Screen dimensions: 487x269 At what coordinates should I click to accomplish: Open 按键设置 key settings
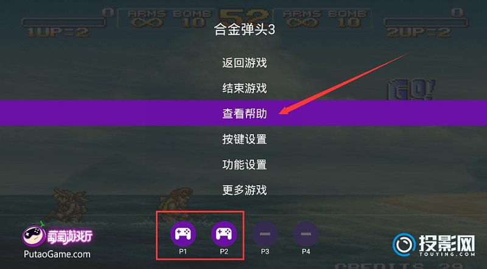click(245, 139)
